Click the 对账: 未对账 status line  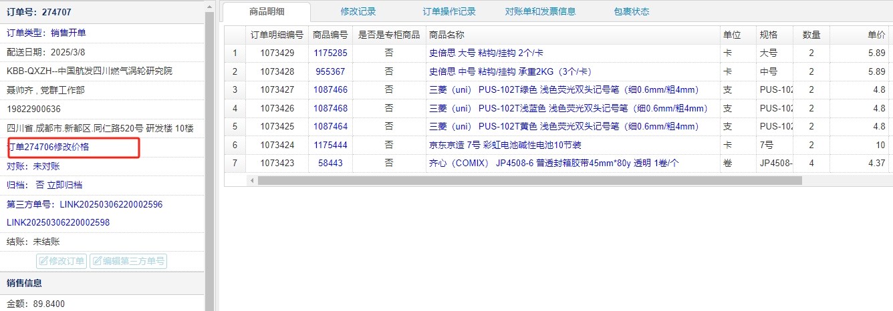click(33, 166)
